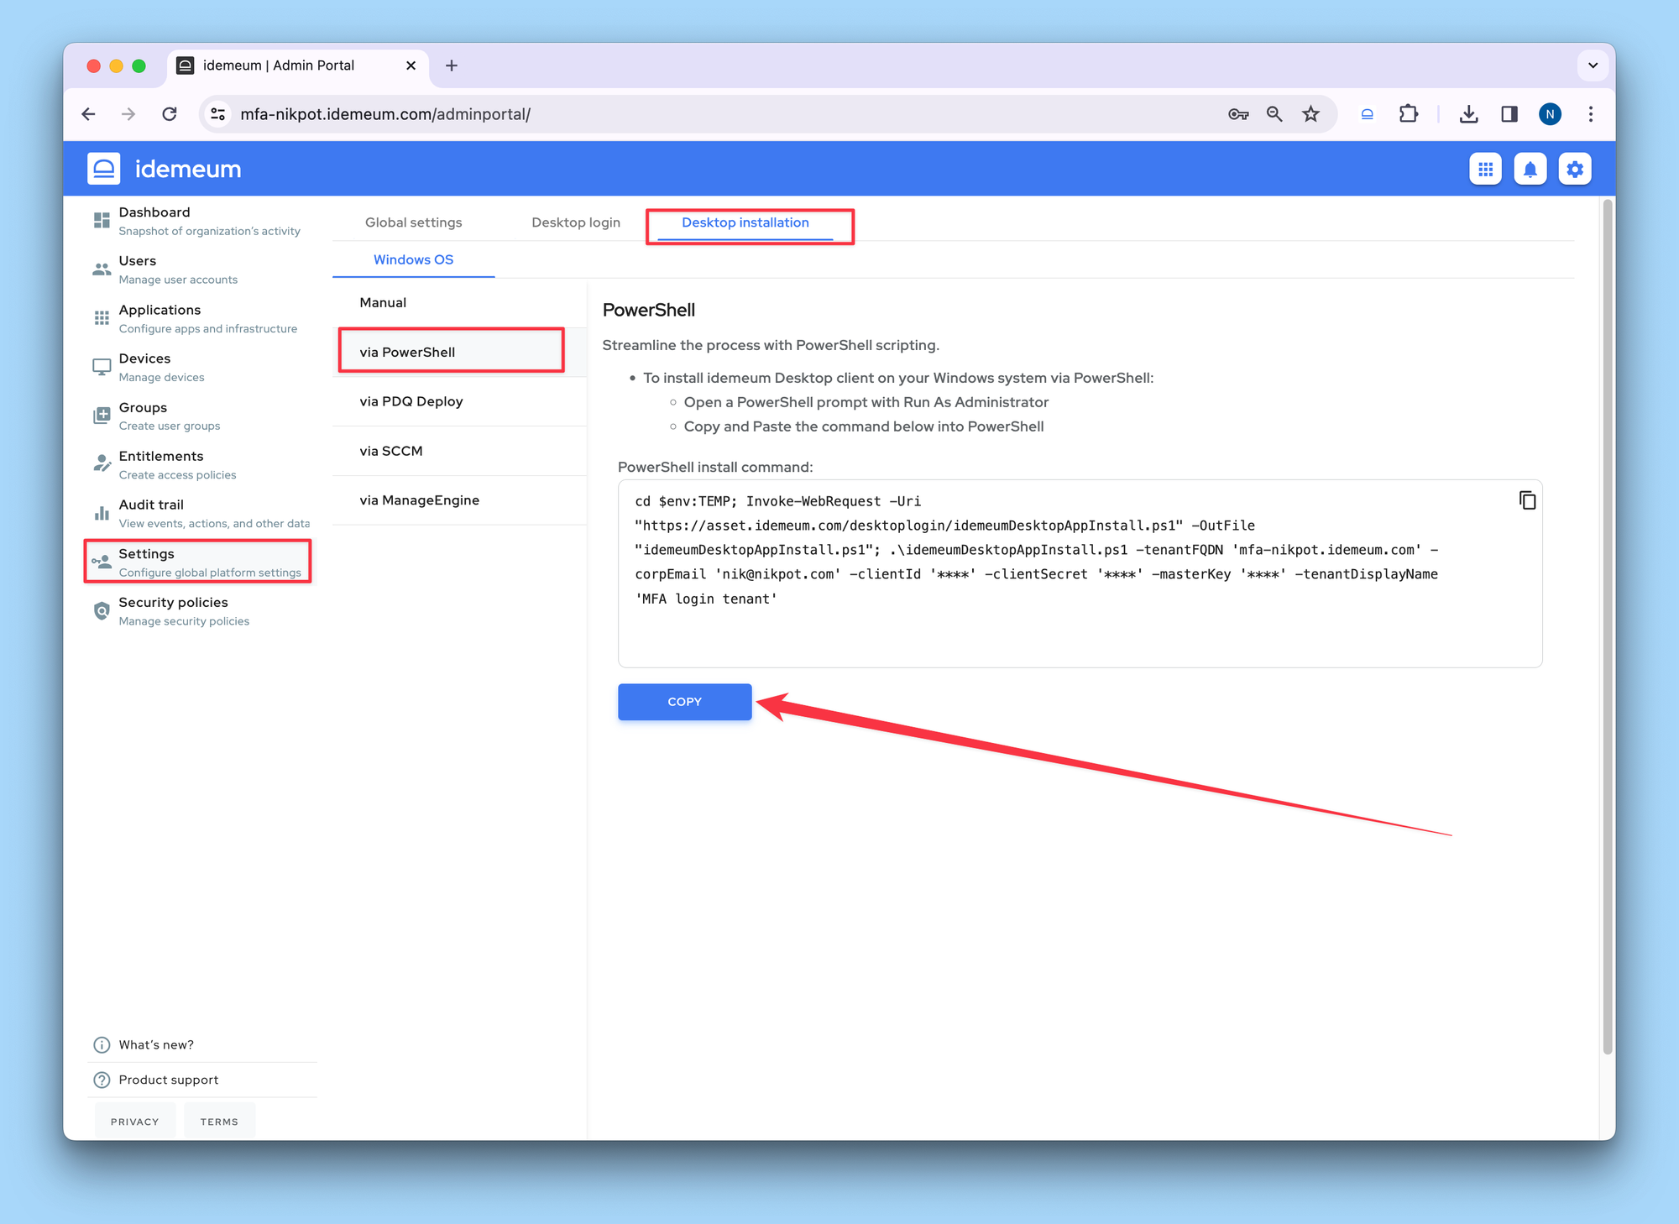
Task: Open notifications bell icon
Action: [x=1530, y=169]
